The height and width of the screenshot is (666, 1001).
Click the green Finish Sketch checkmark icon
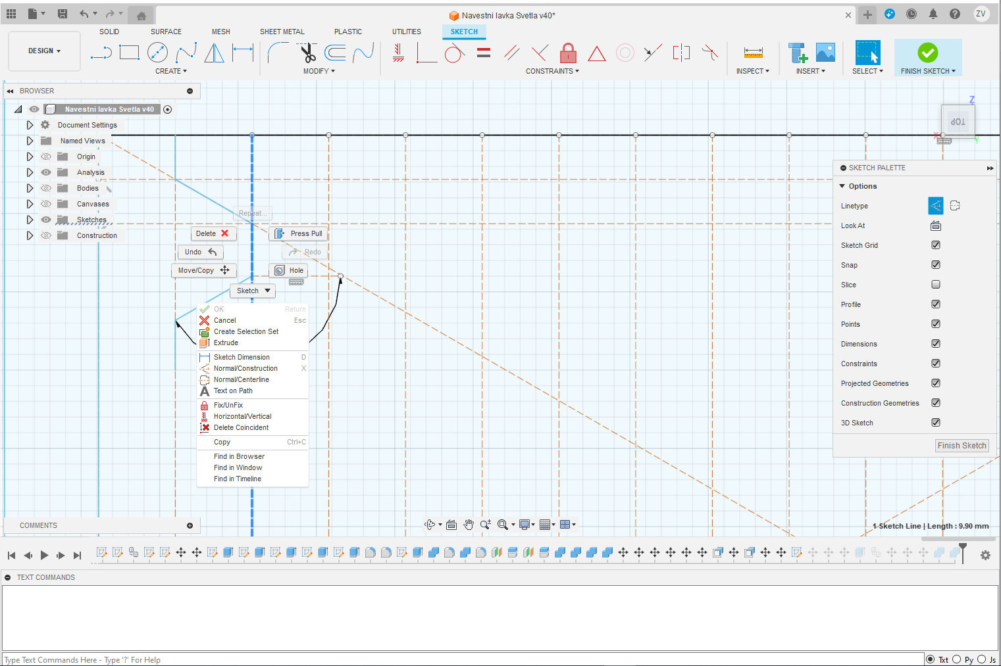(927, 53)
